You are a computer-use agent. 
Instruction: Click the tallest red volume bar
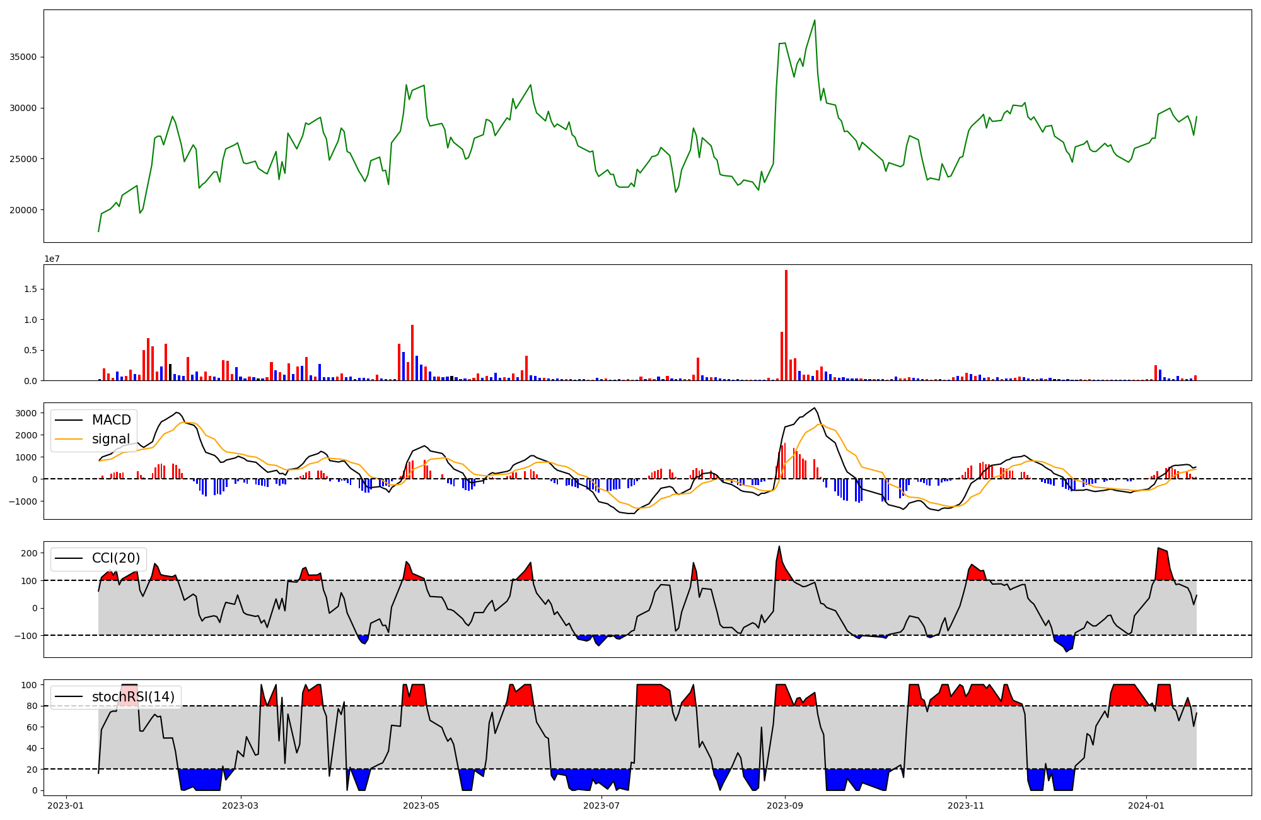[x=786, y=325]
